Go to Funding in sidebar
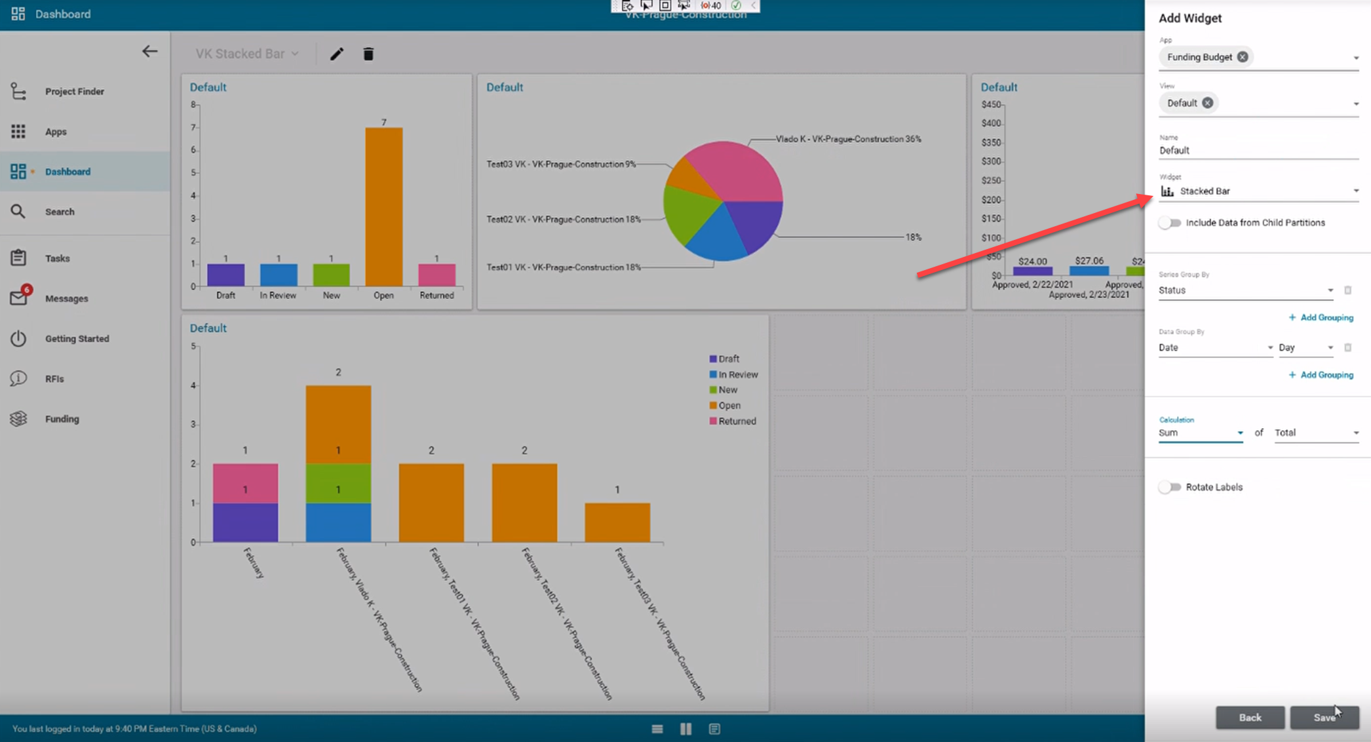The image size is (1371, 742). click(x=62, y=419)
